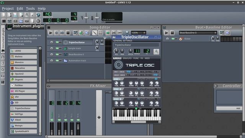Add automation track in Beat+Bassline Editor
Screen dimensions: 245x138
228,33
